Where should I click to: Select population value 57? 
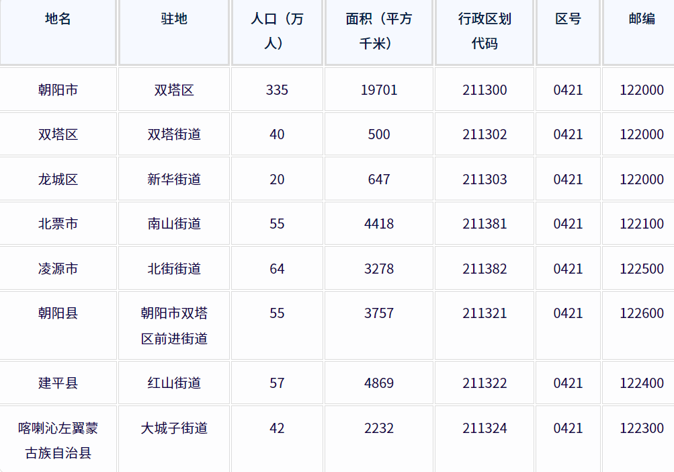coord(277,383)
